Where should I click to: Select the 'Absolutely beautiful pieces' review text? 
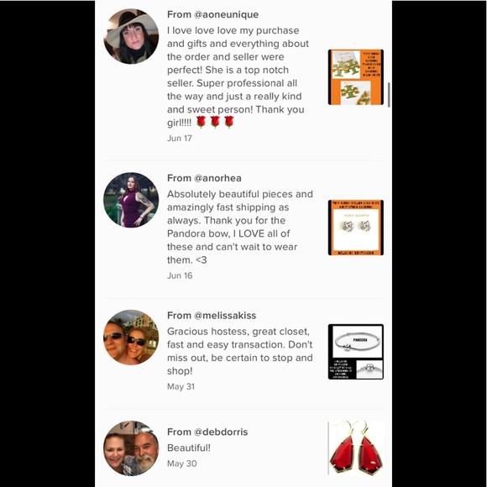(240, 227)
